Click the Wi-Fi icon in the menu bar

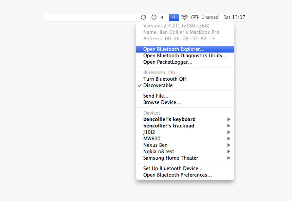pyautogui.click(x=184, y=17)
